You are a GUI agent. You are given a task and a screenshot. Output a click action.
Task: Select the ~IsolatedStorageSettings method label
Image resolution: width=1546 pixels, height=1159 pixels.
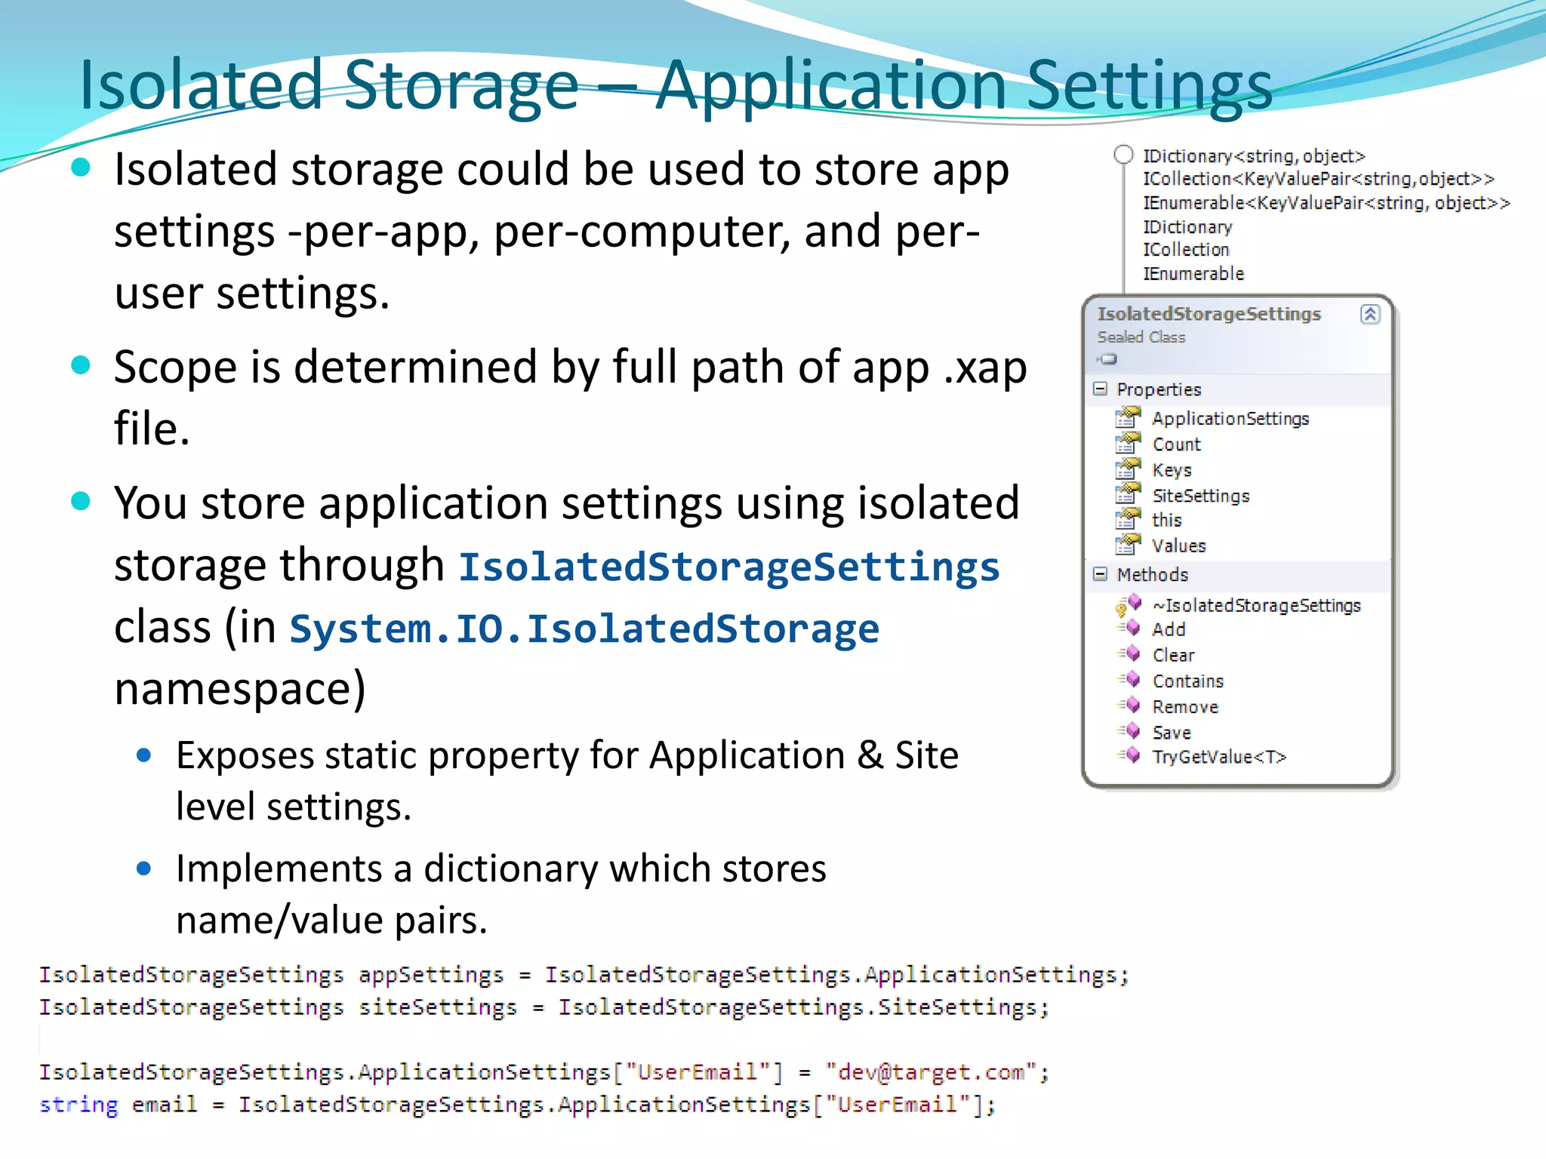coord(1256,605)
